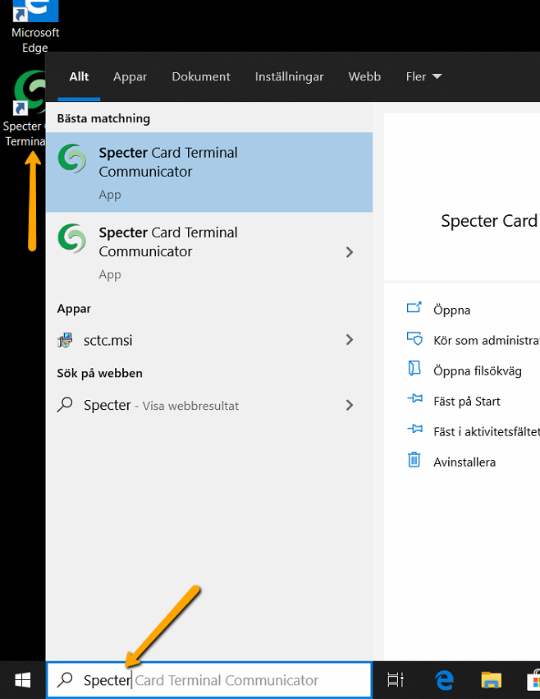Click the shield icon for Kör som administratör
540x699 pixels.
click(414, 340)
